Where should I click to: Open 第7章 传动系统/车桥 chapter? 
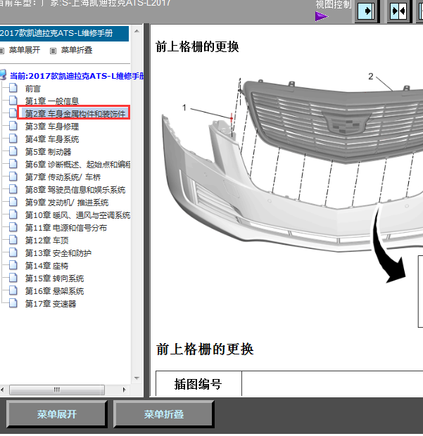[x=63, y=177]
